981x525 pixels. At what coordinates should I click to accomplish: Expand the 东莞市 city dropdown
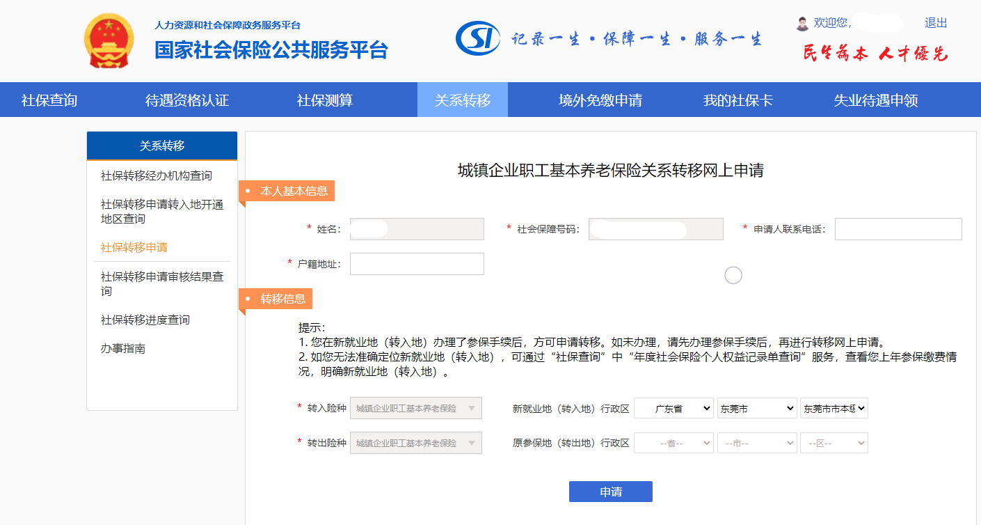757,409
